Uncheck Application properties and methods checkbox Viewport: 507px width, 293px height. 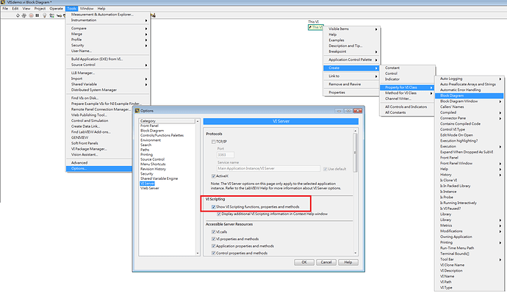pos(213,246)
